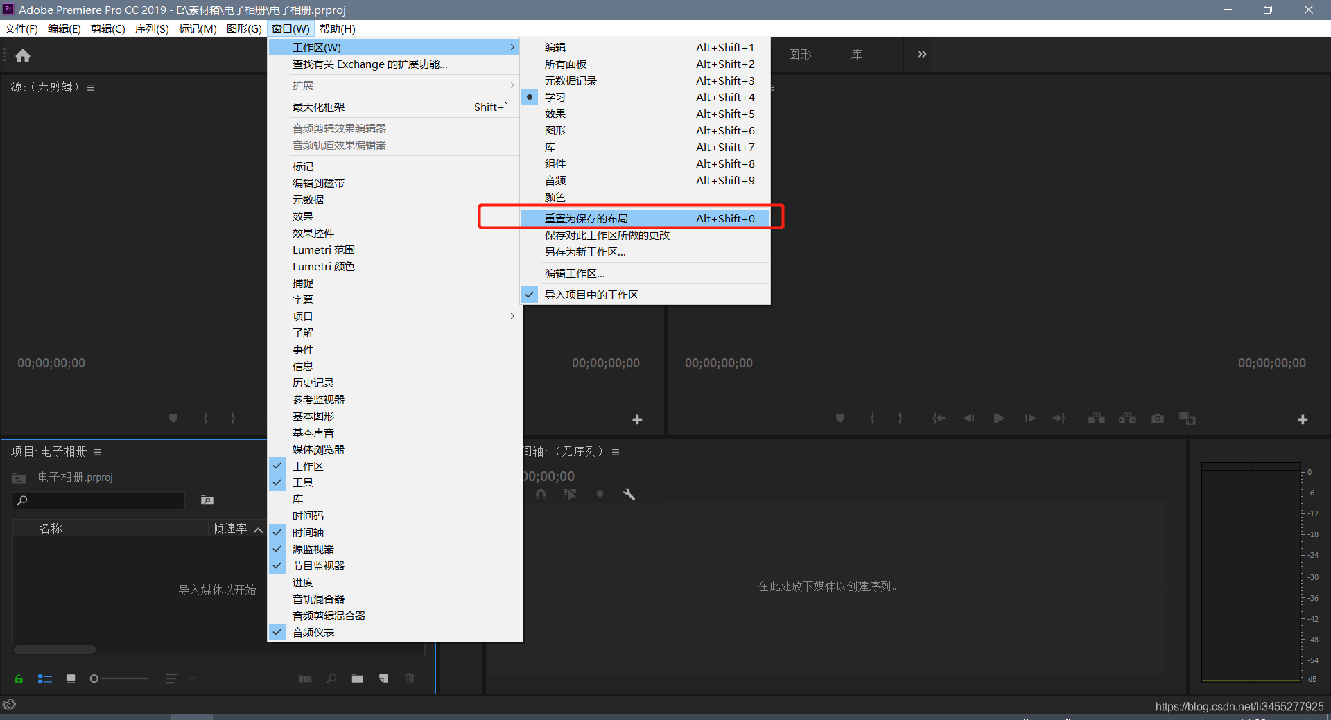The height and width of the screenshot is (720, 1331).
Task: Toggle linked selection in timeline
Action: coord(570,494)
